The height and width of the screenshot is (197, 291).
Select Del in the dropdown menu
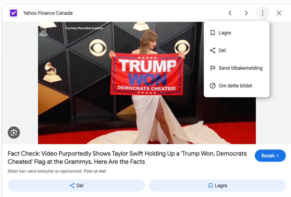pos(236,50)
